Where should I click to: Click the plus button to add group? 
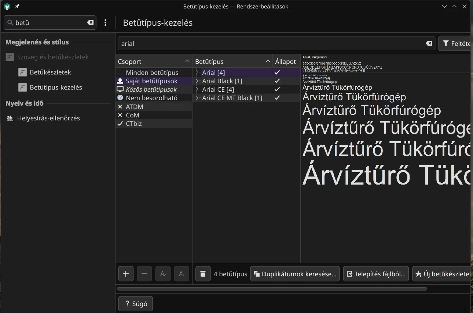click(x=126, y=274)
